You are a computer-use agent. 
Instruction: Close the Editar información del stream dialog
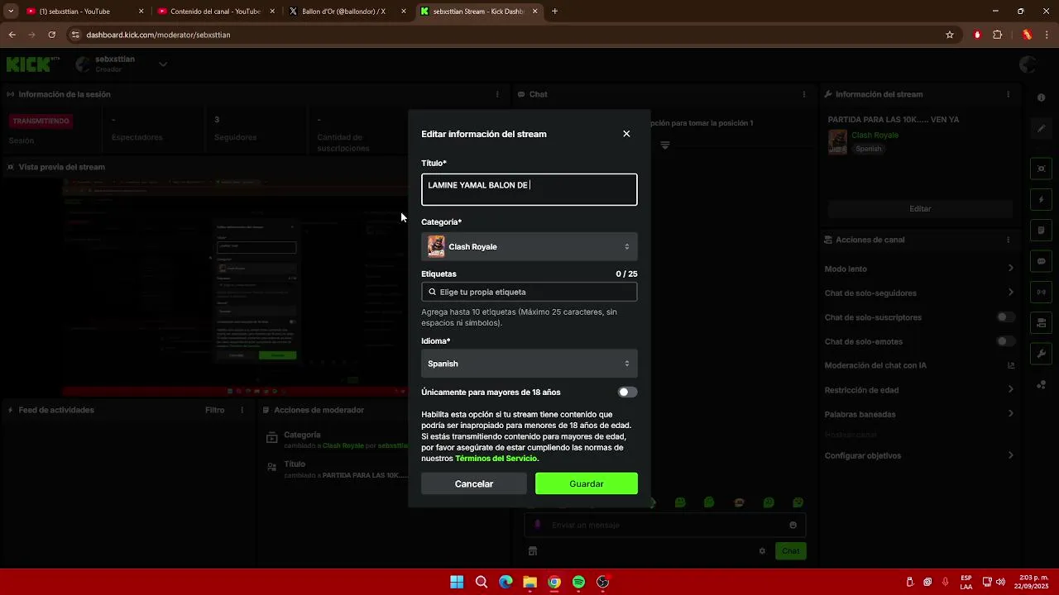pos(626,134)
